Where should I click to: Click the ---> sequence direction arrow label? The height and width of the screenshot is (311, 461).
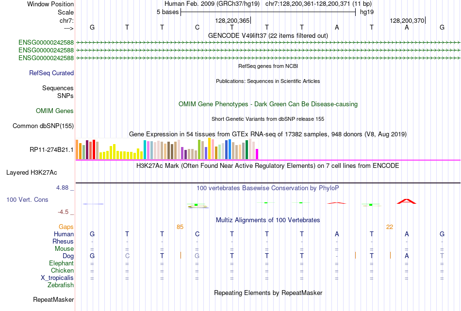pyautogui.click(x=68, y=28)
